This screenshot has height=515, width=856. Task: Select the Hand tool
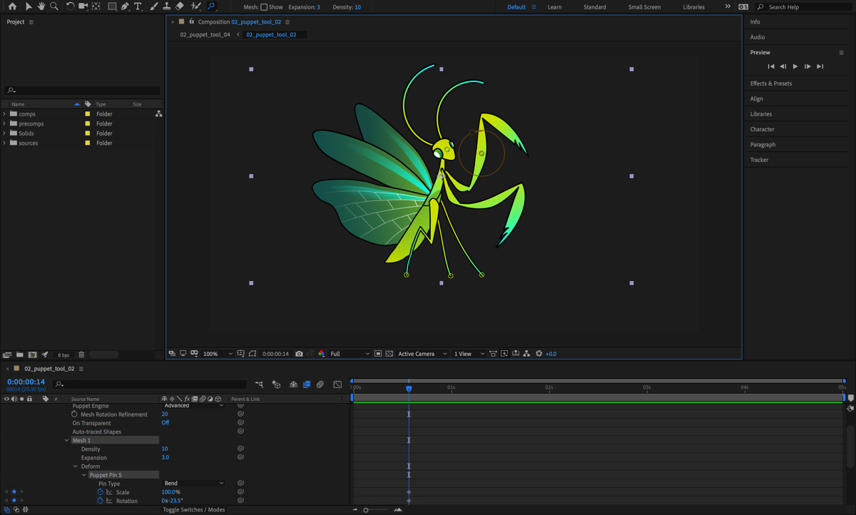point(41,6)
